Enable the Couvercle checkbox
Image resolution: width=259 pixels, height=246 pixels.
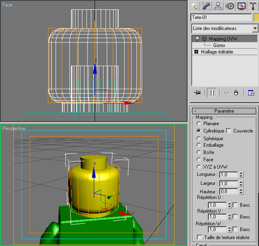[229, 131]
